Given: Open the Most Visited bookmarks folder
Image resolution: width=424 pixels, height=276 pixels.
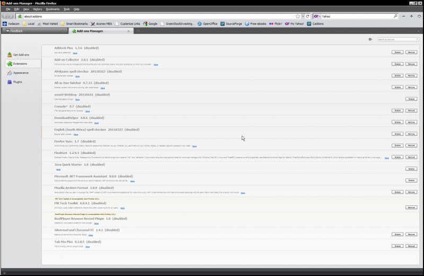Looking at the screenshot, I should [x=48, y=24].
